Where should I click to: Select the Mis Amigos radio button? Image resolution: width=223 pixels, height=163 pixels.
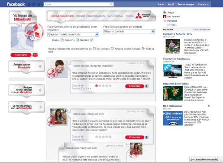(94, 49)
